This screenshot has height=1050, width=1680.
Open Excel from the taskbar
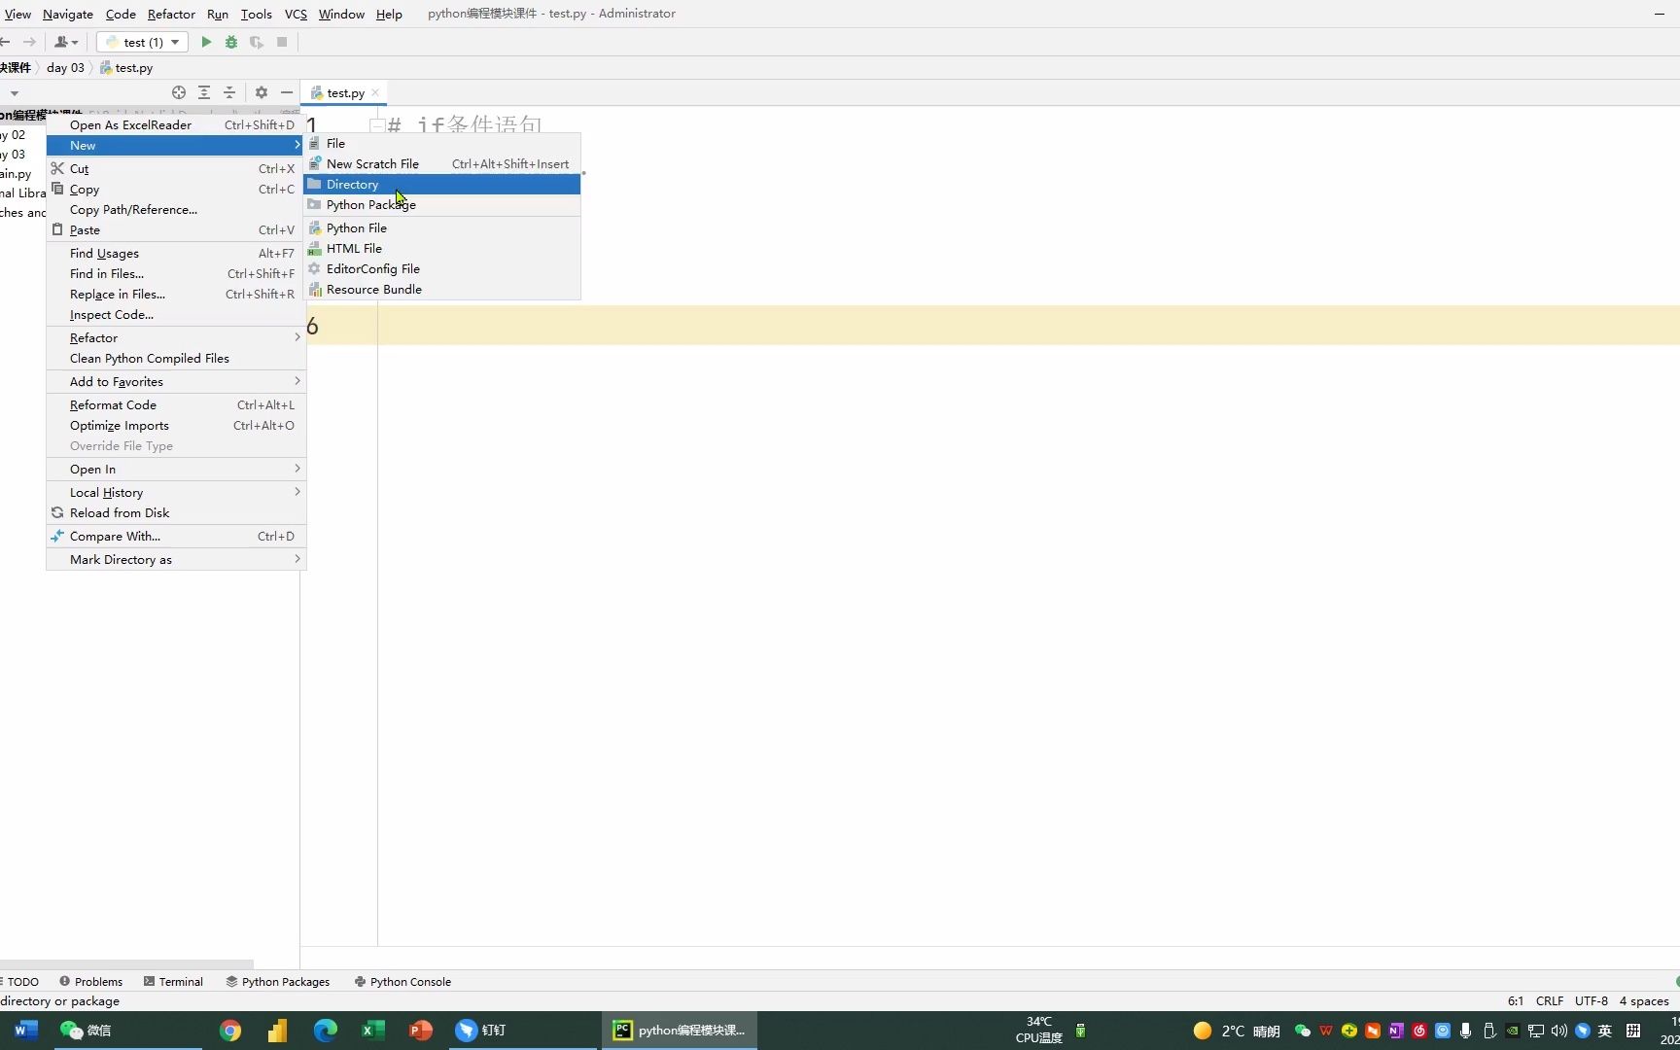pyautogui.click(x=373, y=1031)
